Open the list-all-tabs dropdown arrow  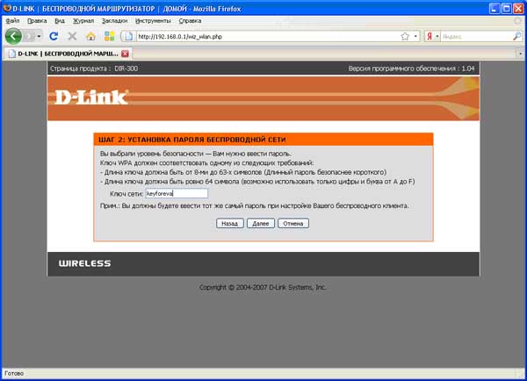[x=520, y=54]
